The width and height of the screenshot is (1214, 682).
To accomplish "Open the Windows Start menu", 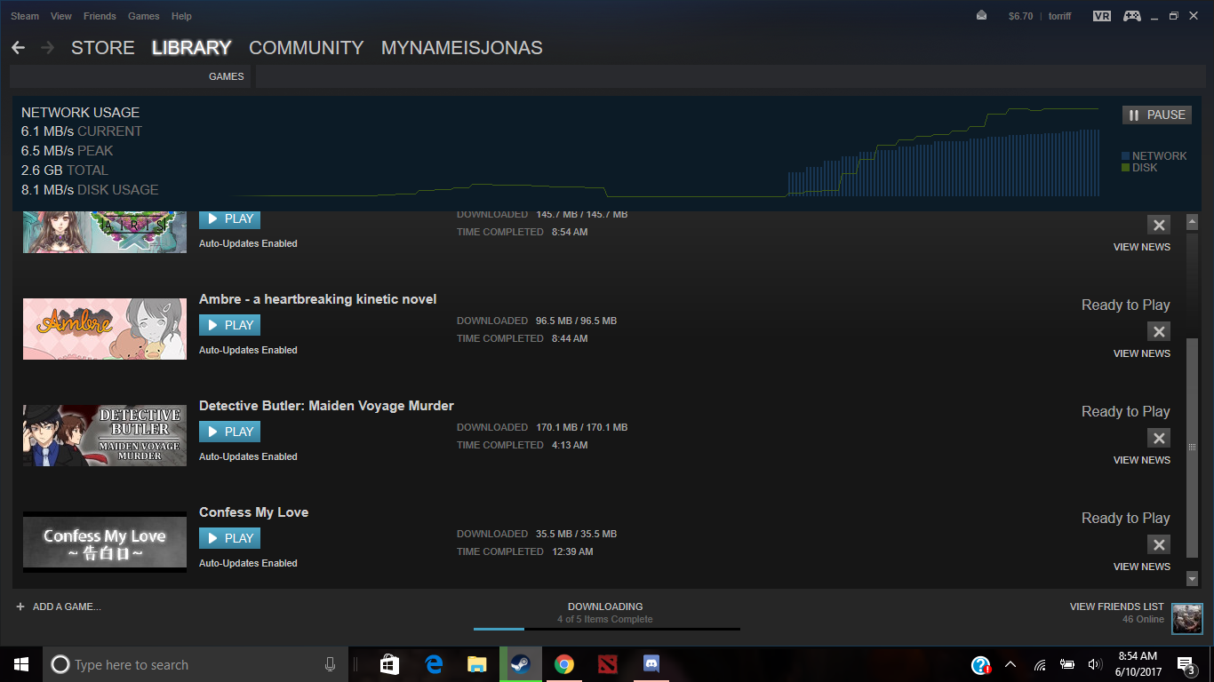I will click(x=21, y=664).
